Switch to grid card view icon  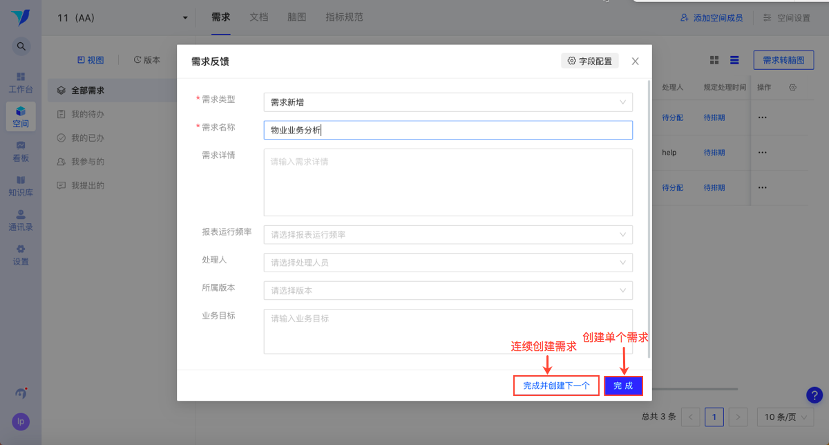[714, 61]
